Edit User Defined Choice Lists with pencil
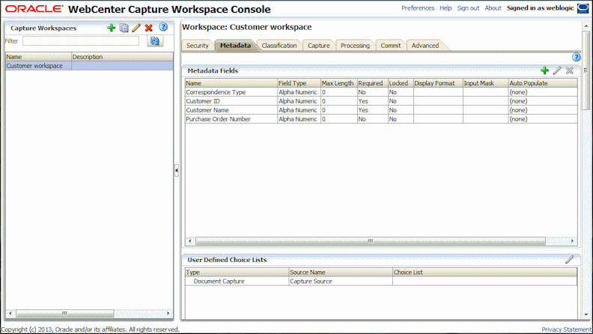Screen dimensions: 593x334 tap(570, 259)
